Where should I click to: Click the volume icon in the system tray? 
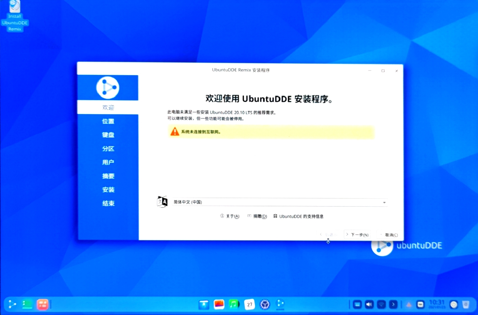point(368,304)
